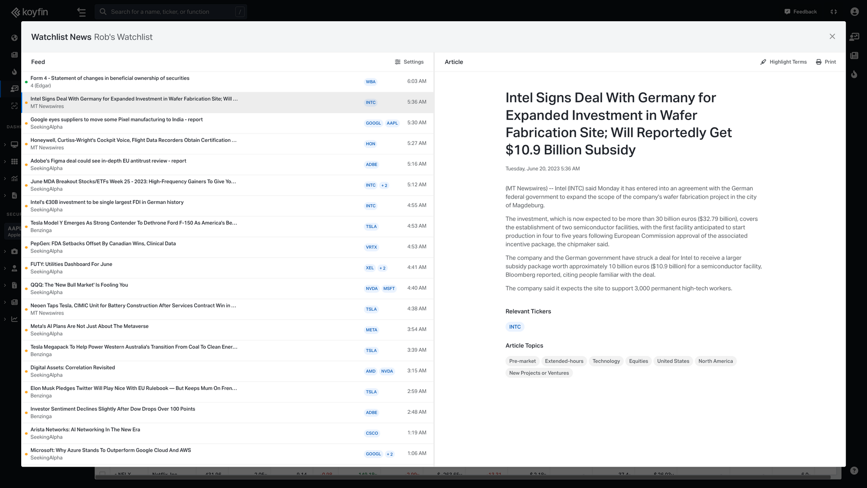Click the MSFT ticker tag
Screen dimensions: 867x488
[389, 288]
